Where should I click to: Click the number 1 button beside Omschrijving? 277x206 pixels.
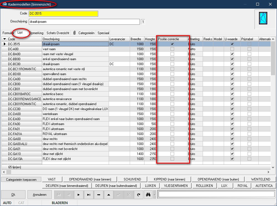(143, 22)
